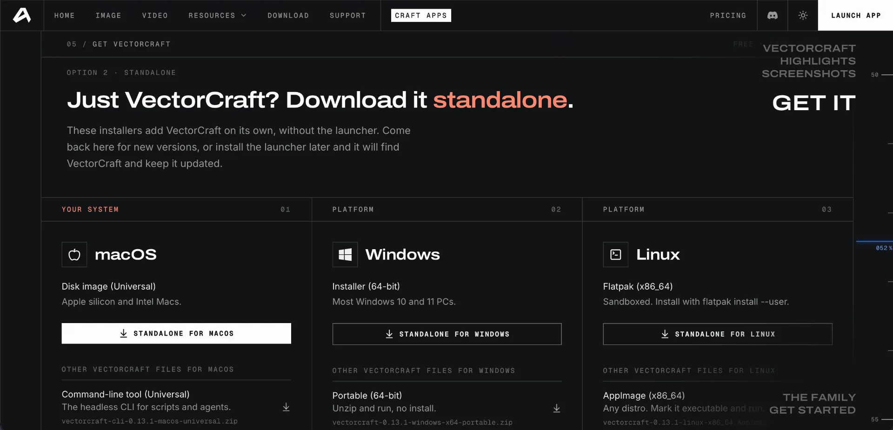Click the Portable (64-bit) file row
This screenshot has width=893, height=430.
tap(447, 409)
